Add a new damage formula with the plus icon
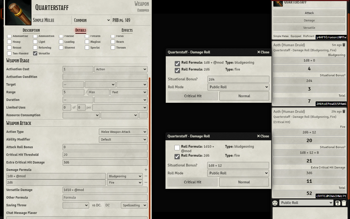 point(146,170)
